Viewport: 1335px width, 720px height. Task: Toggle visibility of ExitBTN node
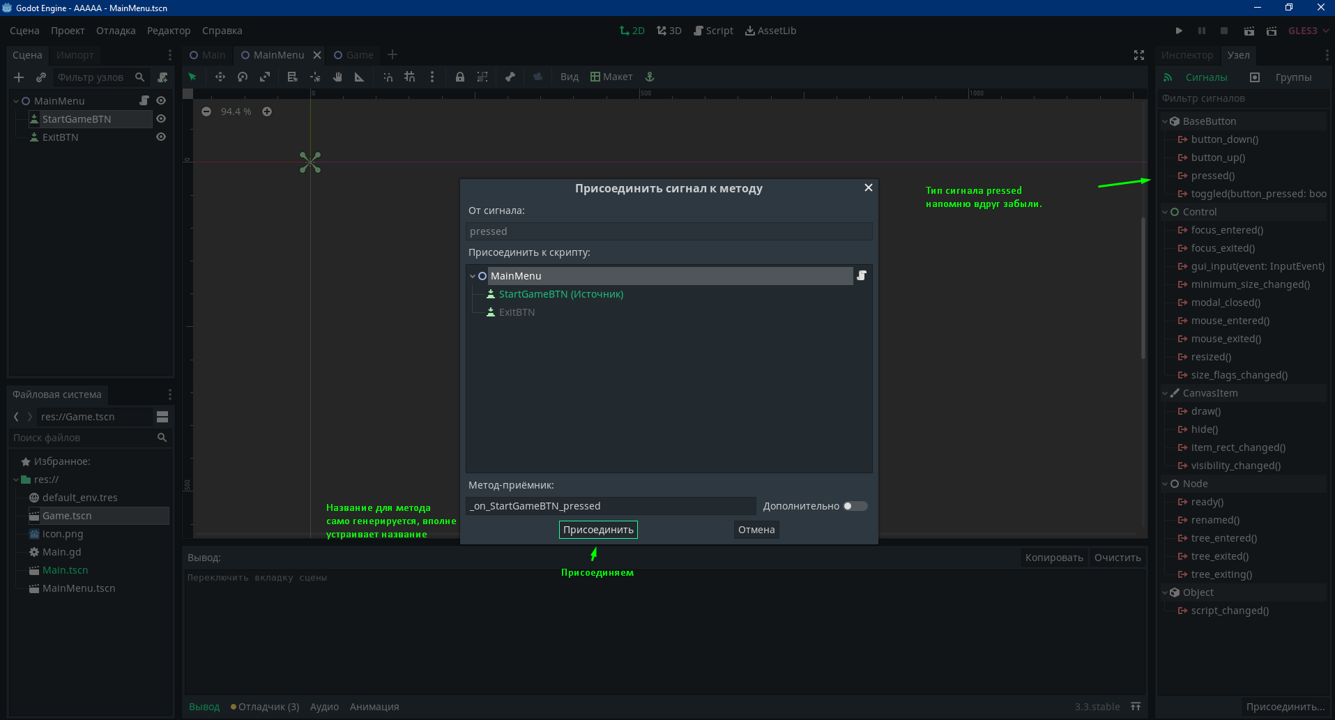pos(161,137)
